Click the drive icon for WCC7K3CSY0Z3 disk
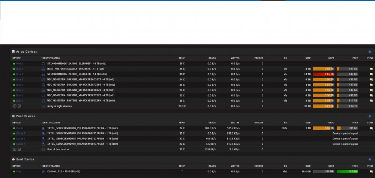Screen dimensions: 375x178 pos(43,95)
